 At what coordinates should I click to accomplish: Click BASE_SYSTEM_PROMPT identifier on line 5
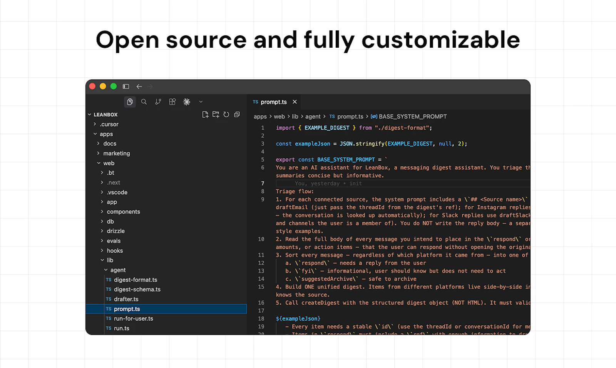346,160
